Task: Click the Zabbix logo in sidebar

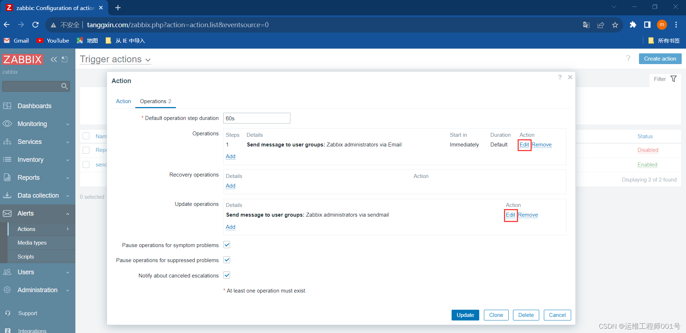Action: [22, 59]
